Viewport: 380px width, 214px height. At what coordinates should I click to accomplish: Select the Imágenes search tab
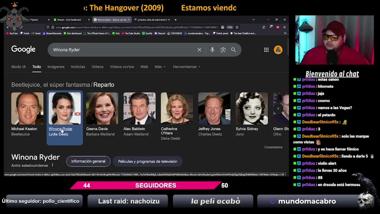pyautogui.click(x=56, y=67)
